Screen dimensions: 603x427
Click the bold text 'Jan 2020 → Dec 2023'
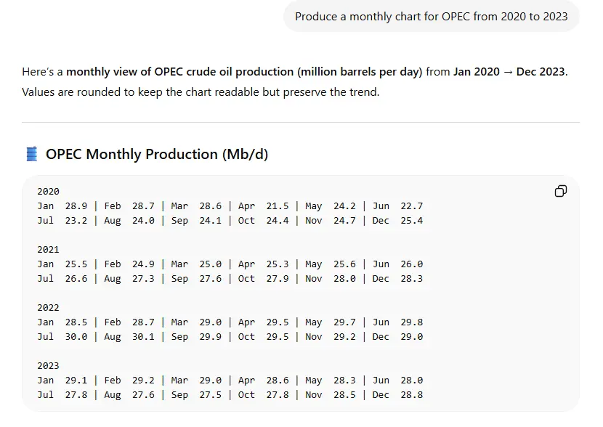click(509, 72)
